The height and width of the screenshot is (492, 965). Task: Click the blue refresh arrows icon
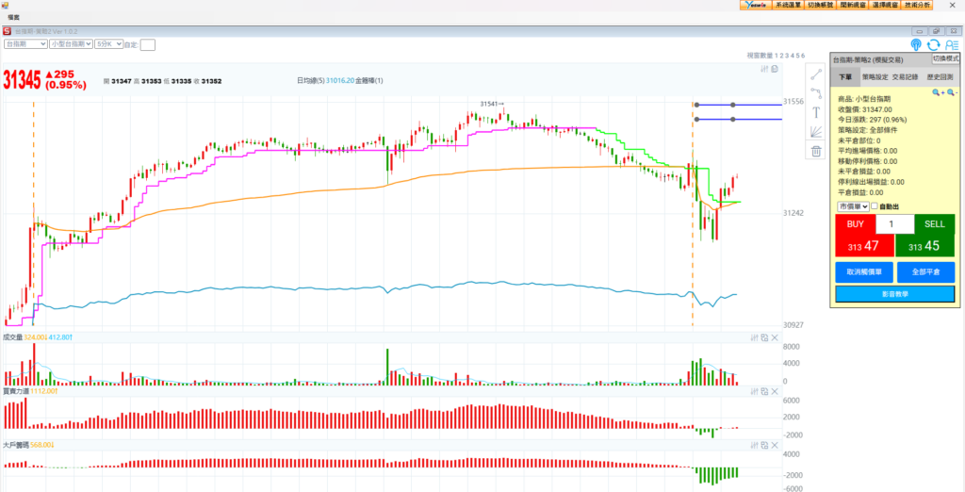pos(934,44)
